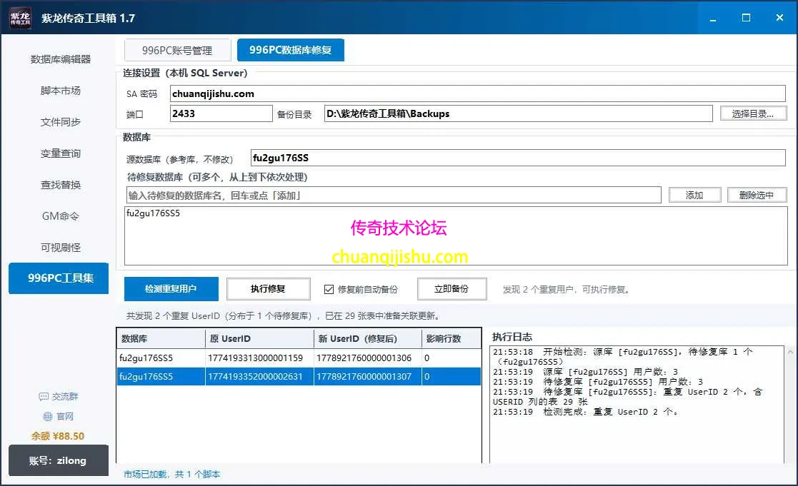Click log line 检测完成: 重复 UserID 2 个
798x486 pixels.
(x=586, y=412)
